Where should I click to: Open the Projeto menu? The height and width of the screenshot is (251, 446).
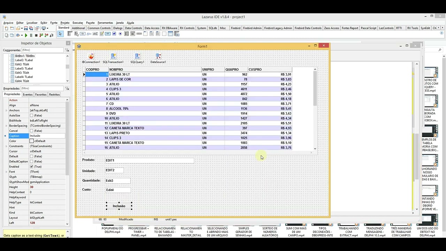click(x=65, y=23)
